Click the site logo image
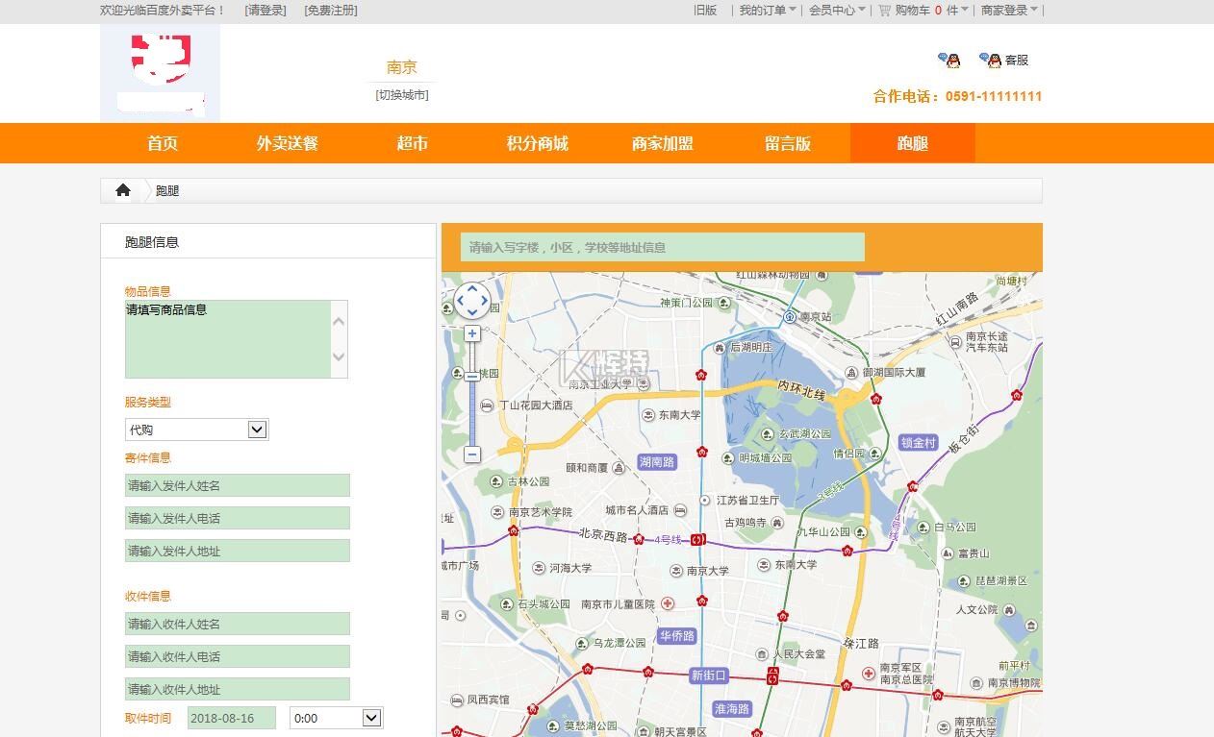The width and height of the screenshot is (1214, 737). 160,73
